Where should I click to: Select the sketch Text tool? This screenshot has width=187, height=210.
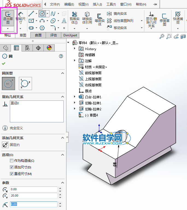[64, 21]
